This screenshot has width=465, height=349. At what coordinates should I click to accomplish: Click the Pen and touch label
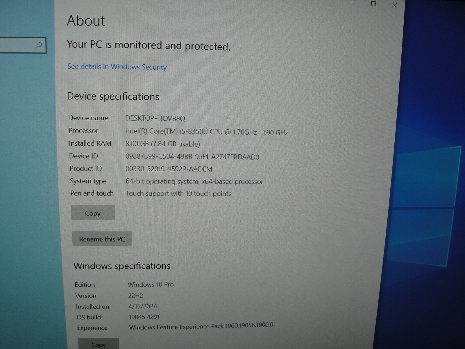pyautogui.click(x=92, y=193)
